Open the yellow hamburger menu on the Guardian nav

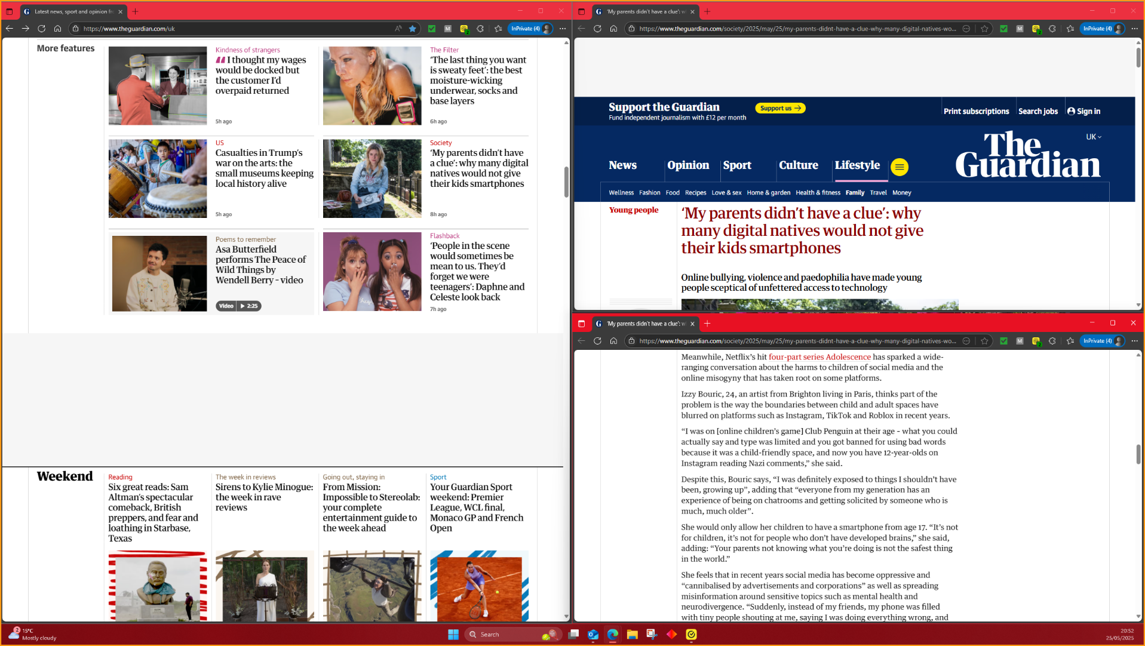click(900, 167)
